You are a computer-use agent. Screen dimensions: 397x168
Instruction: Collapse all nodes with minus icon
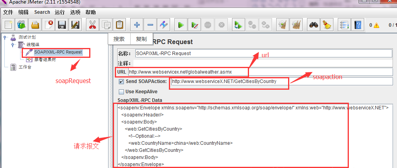(x=150, y=25)
